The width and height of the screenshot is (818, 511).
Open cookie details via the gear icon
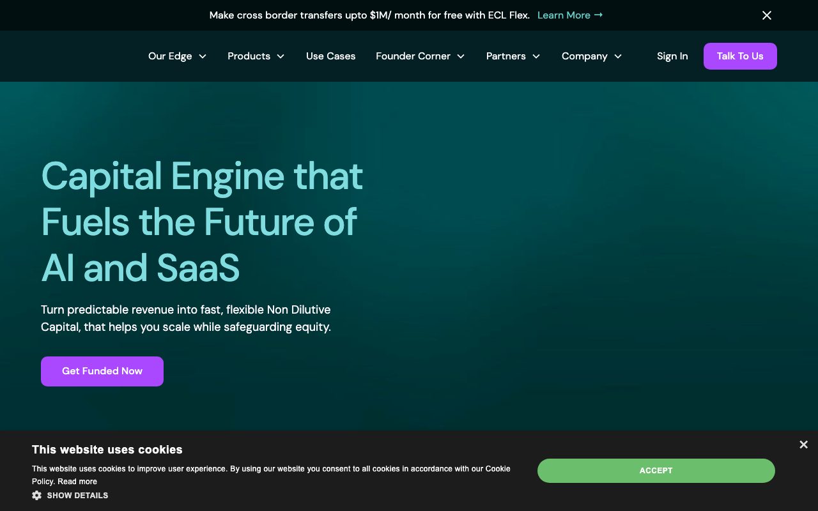coord(37,495)
